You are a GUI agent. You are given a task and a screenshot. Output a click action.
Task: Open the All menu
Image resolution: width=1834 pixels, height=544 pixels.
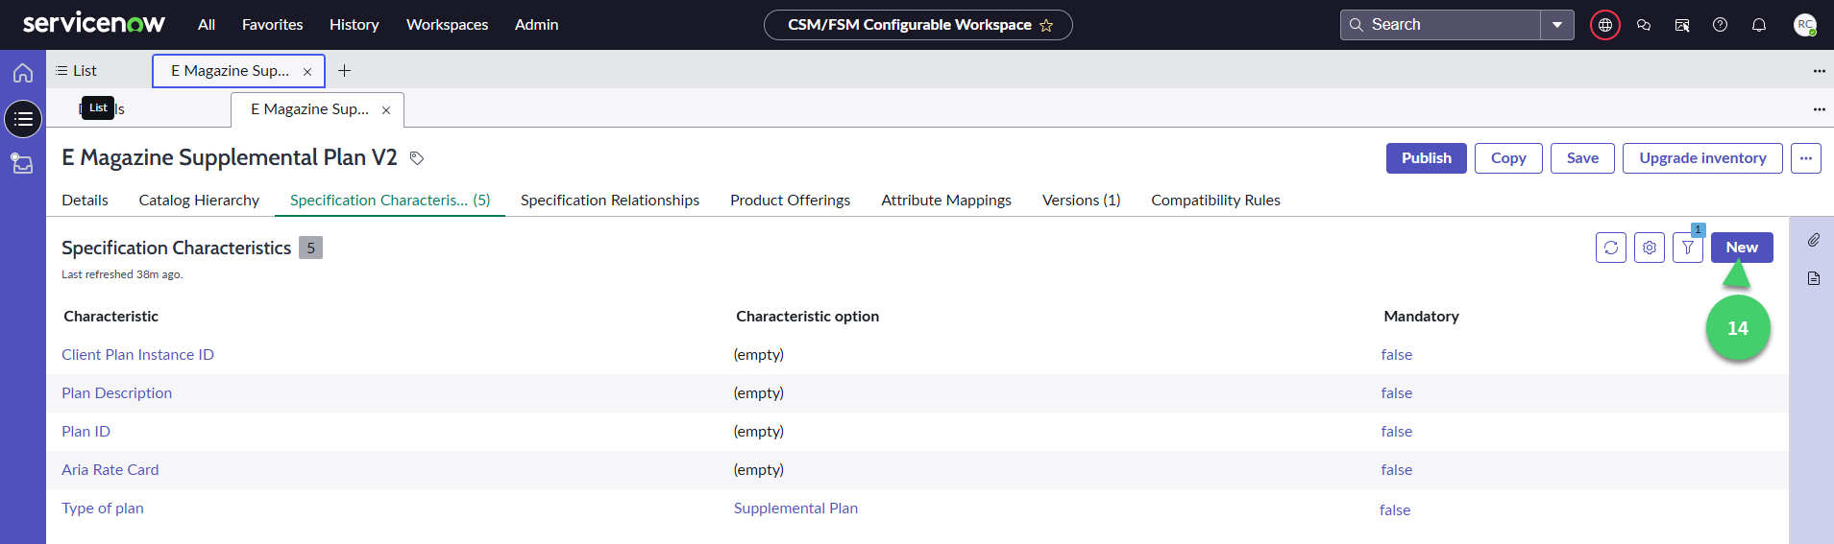pos(207,25)
